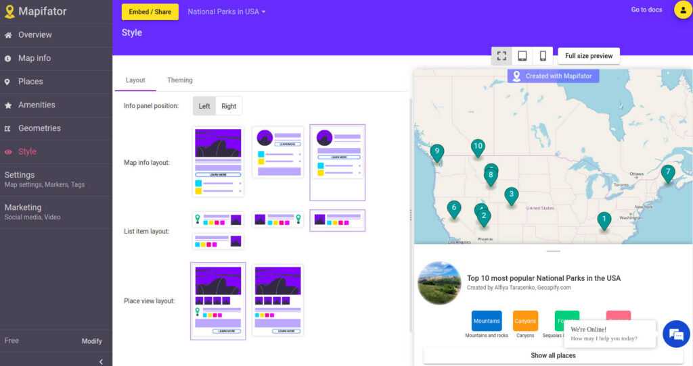Choose list item layout with image left, pin right
The image size is (693, 366).
pyautogui.click(x=278, y=219)
